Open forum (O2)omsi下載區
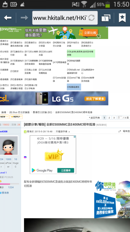Viewport: 130px width, 232px height. point(73,79)
